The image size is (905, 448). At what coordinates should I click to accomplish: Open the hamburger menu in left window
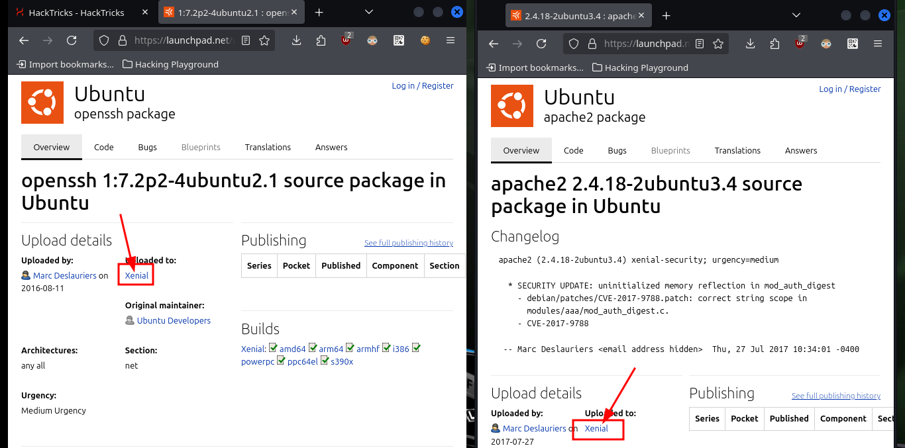(451, 40)
